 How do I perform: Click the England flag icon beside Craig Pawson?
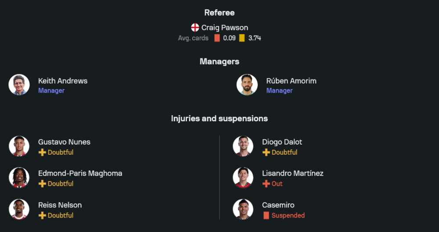195,27
